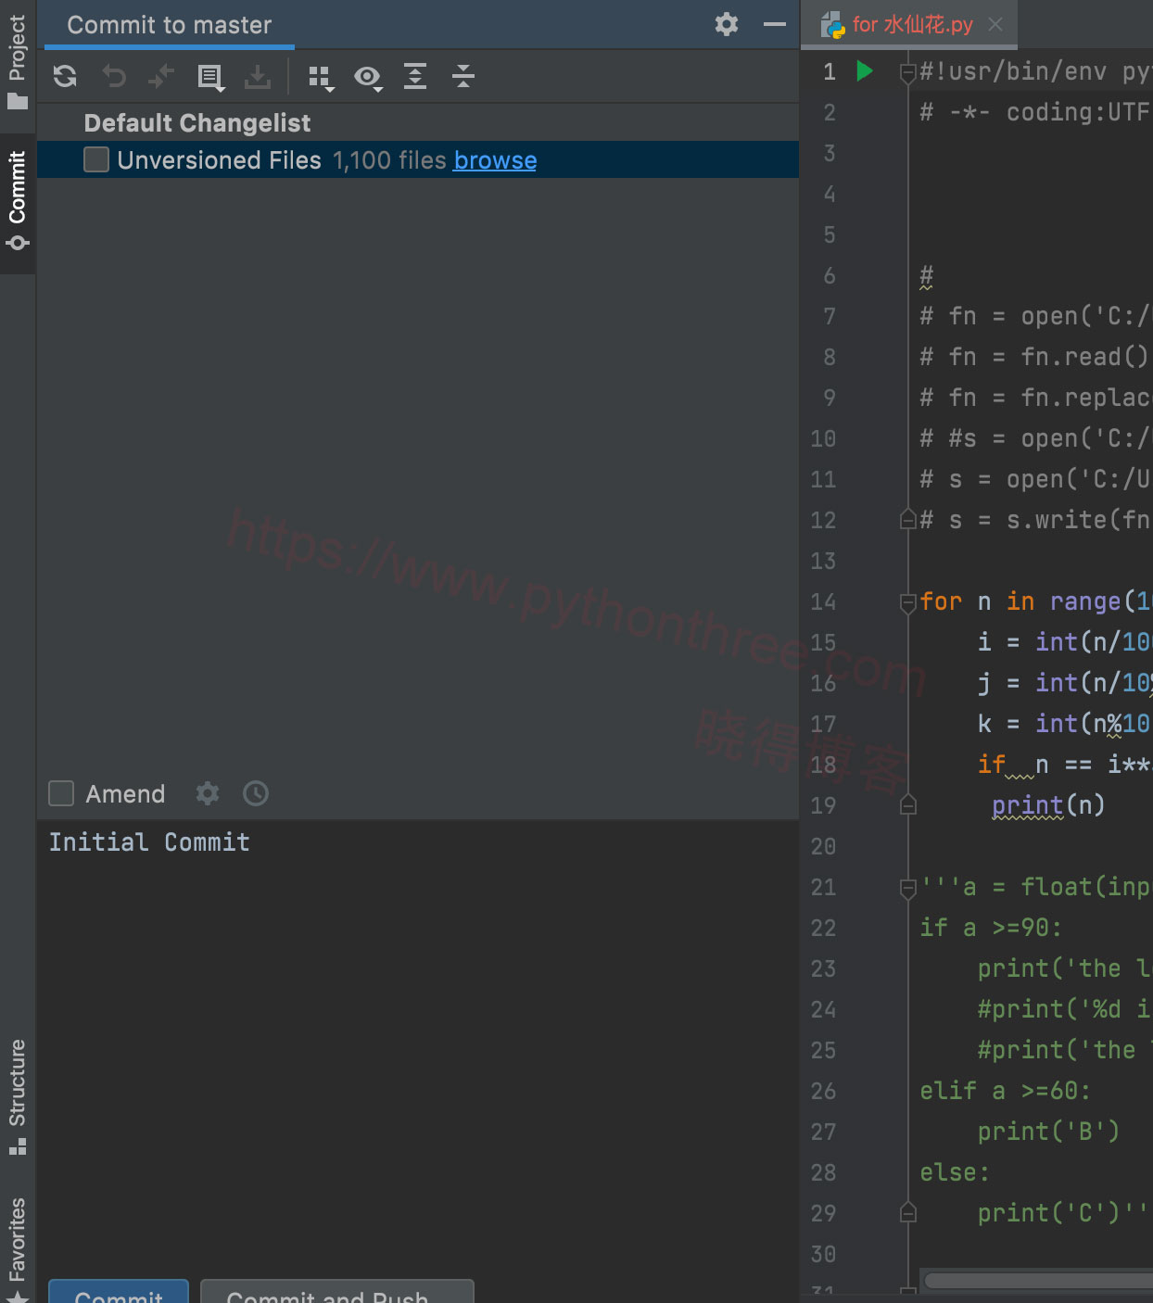Viewport: 1153px width, 1303px height.
Task: Hide the Commit tool window
Action: (x=775, y=24)
